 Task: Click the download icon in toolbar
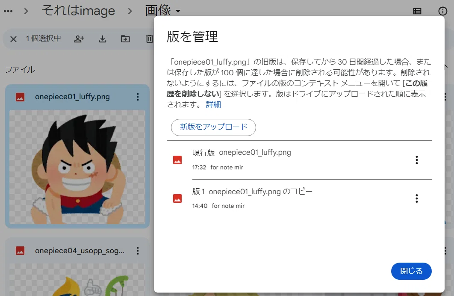pos(103,39)
